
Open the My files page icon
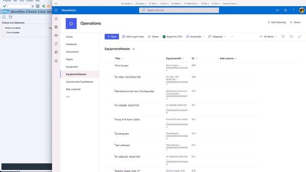click(x=56, y=43)
